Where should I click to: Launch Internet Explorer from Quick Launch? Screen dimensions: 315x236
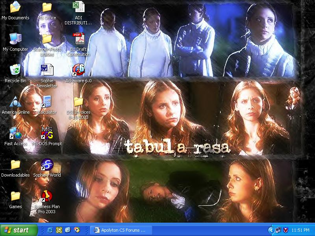tap(50, 230)
